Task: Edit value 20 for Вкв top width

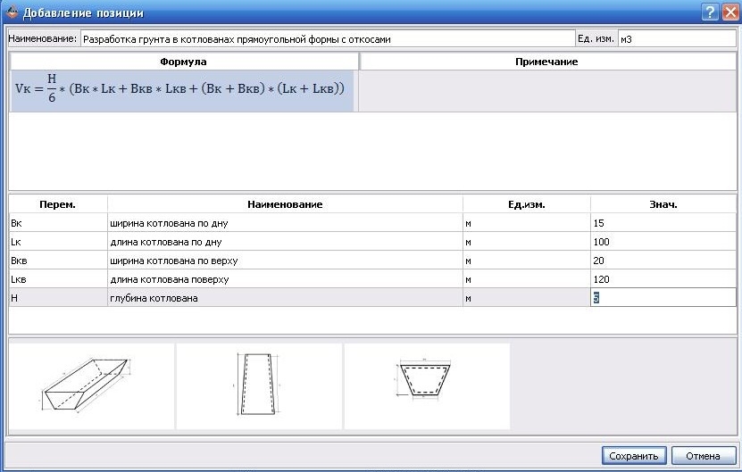Action: pos(663,261)
